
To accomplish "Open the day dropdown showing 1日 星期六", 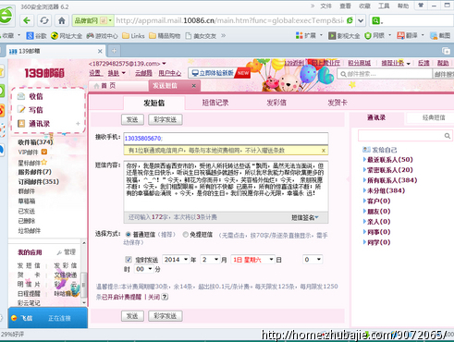I will point(252,260).
